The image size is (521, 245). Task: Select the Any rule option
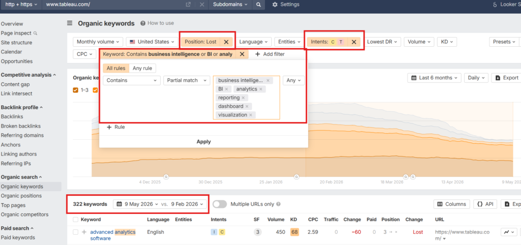pos(142,69)
